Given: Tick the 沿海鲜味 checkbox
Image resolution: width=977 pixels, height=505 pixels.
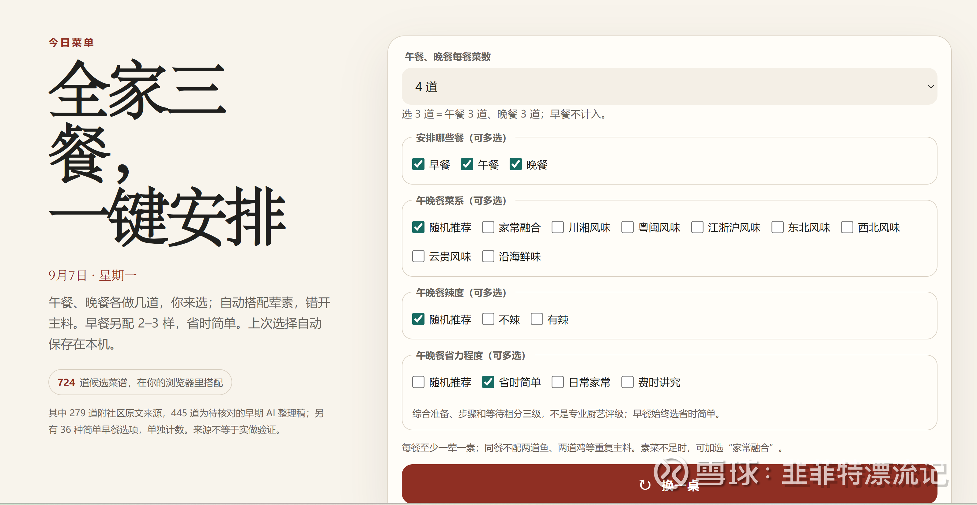Looking at the screenshot, I should [x=488, y=256].
